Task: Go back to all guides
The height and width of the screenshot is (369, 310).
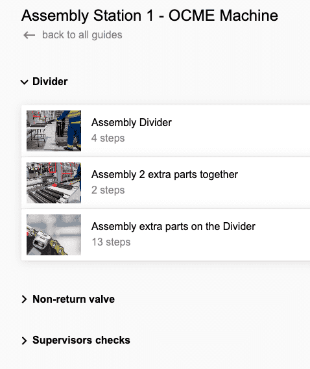Action: [82, 35]
